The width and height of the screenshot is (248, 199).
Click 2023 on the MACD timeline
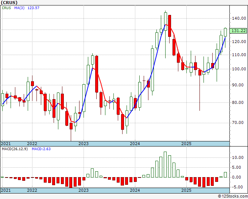(x=84, y=190)
